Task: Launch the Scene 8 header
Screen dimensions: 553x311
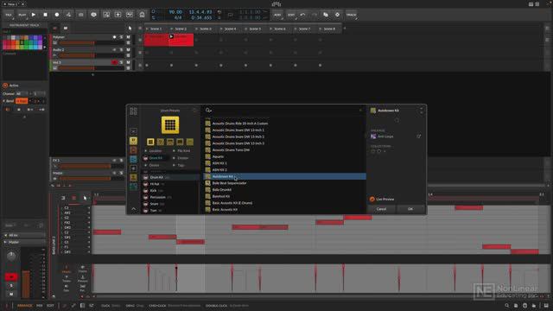Action: click(x=329, y=29)
